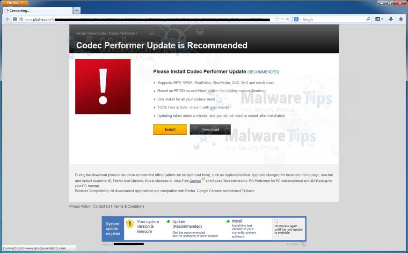This screenshot has width=408, height=253.
Task: Bookmark this page with star icon
Action: pos(277,19)
